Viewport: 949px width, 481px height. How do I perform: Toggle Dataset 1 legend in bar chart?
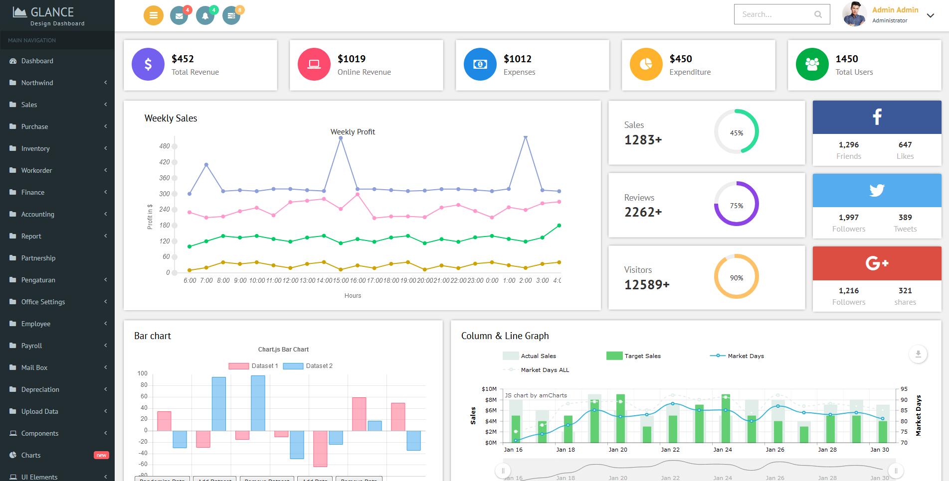tap(253, 366)
